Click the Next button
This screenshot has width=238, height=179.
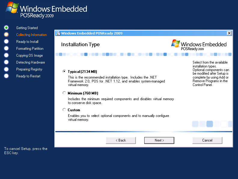click(159, 140)
